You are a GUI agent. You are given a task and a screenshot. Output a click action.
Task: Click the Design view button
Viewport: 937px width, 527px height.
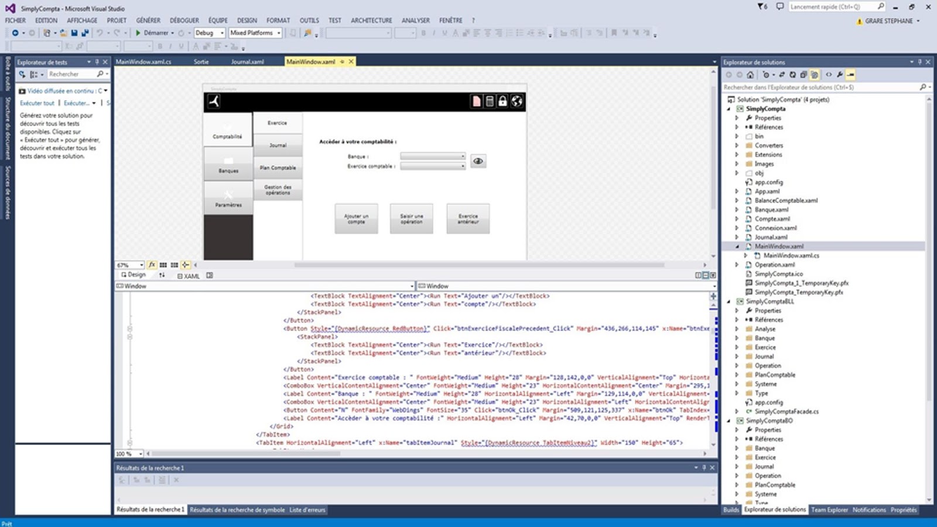coord(134,275)
